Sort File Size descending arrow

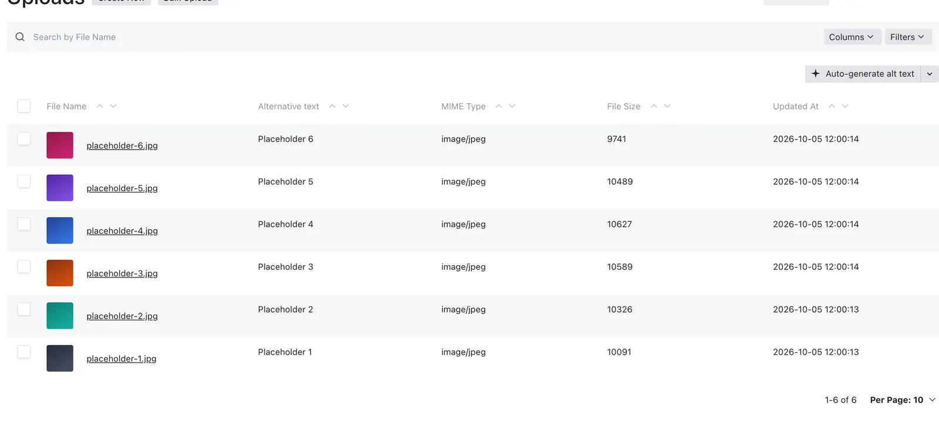click(667, 106)
